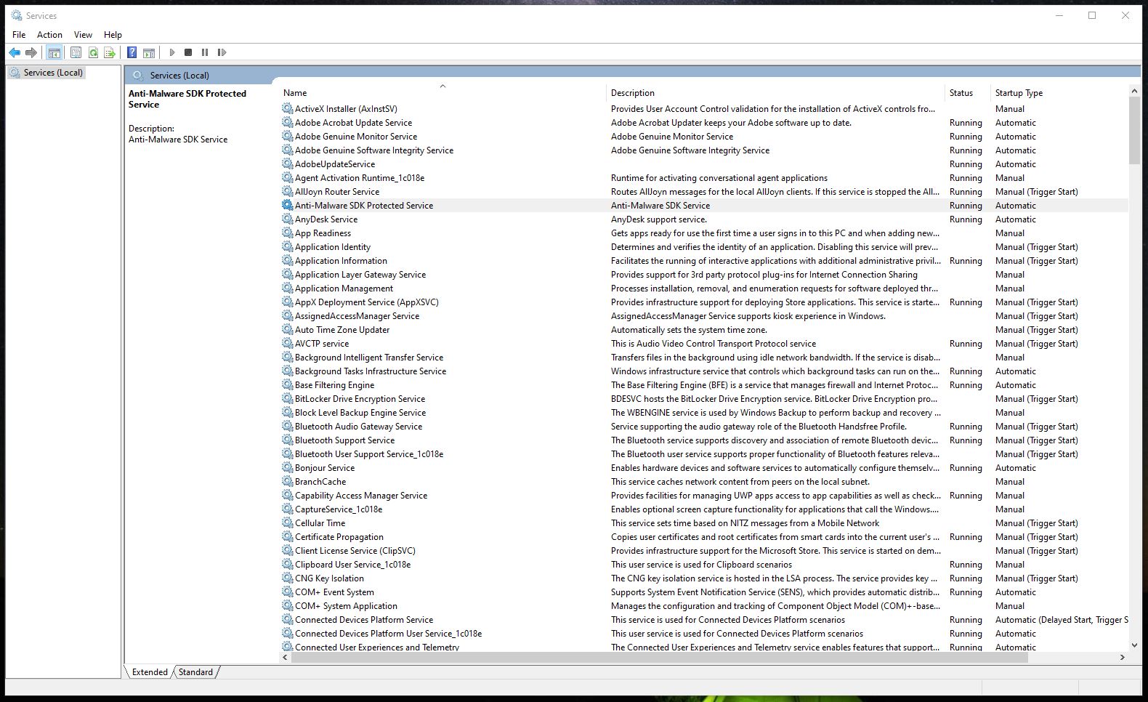Viewport: 1148px width, 702px height.
Task: Open Properties via the toolbar icon
Action: click(76, 52)
